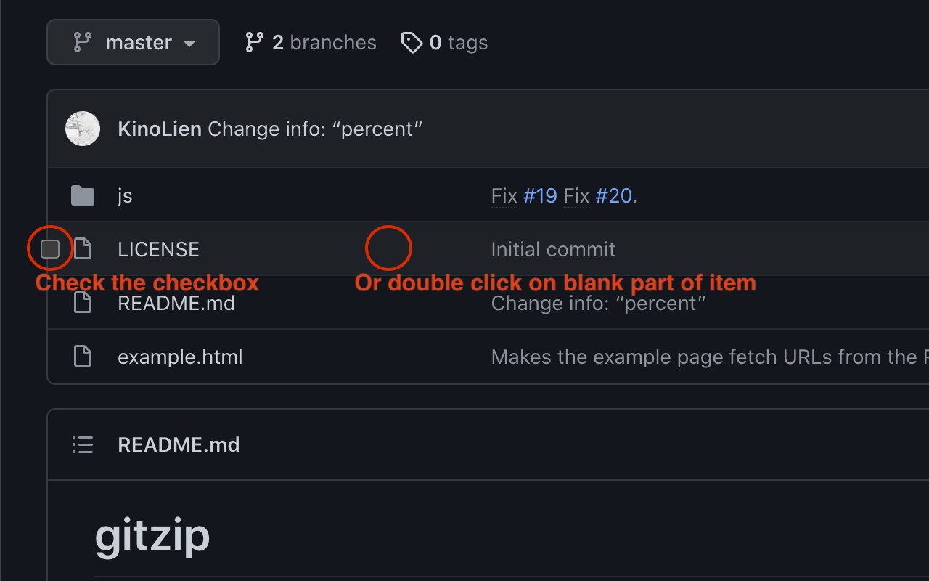This screenshot has height=581, width=929.
Task: Open the example.html file
Action: pyautogui.click(x=180, y=357)
